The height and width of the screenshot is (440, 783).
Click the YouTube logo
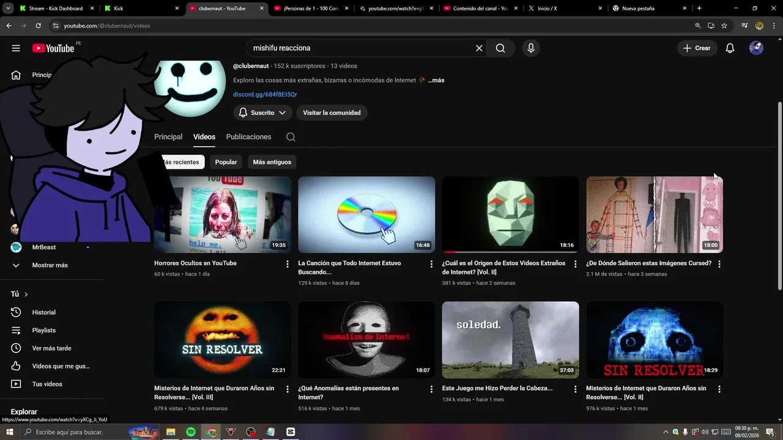[x=53, y=48]
